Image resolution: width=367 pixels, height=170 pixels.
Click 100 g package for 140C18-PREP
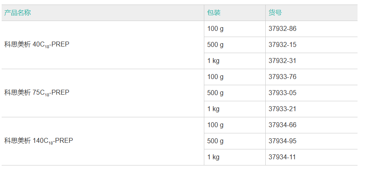pyautogui.click(x=215, y=125)
